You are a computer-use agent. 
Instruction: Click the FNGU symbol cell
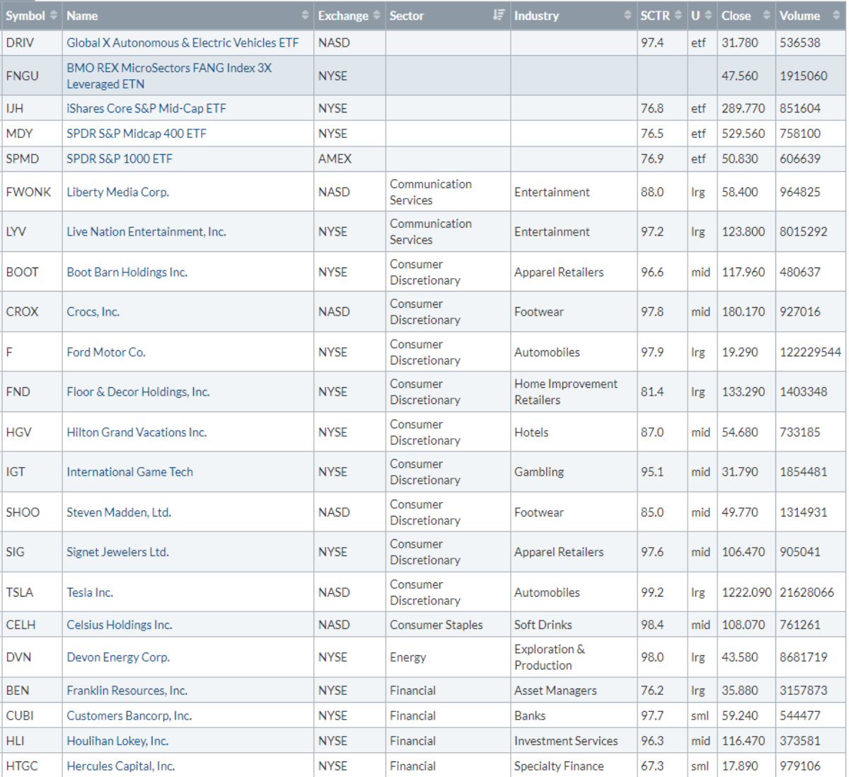[x=23, y=76]
